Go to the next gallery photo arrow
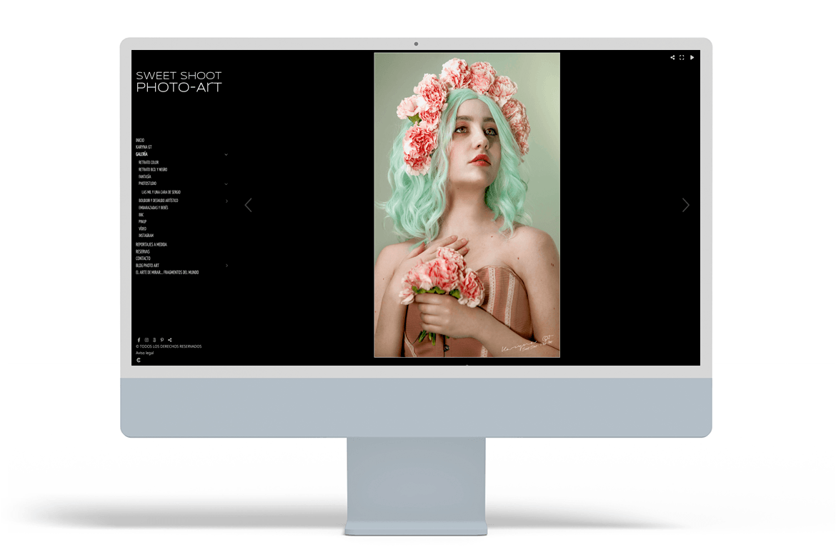The image size is (836, 557). 685,206
